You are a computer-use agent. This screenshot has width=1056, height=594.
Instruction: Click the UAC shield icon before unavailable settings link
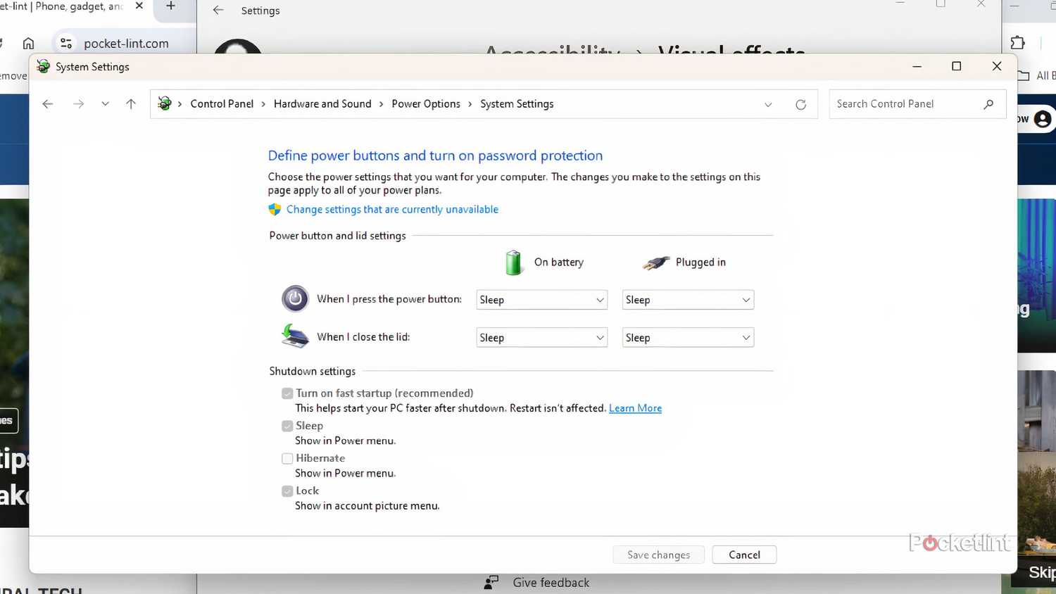click(x=275, y=209)
